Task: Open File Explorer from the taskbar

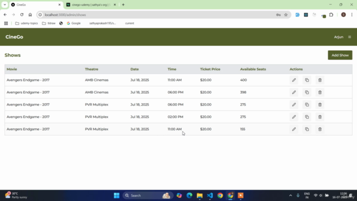Action: tap(200, 195)
